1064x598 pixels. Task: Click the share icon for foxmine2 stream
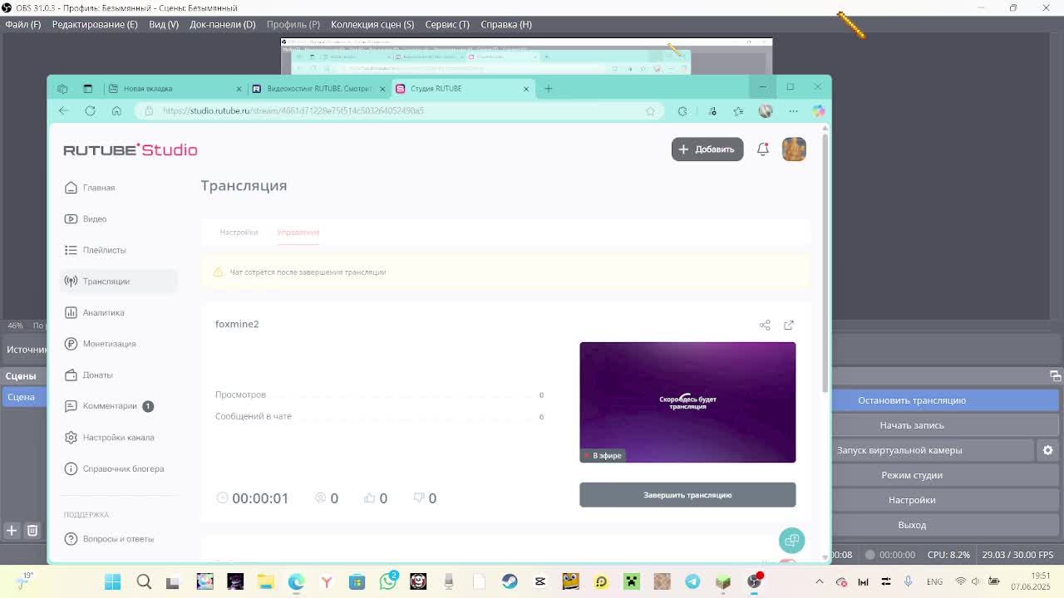tap(765, 326)
